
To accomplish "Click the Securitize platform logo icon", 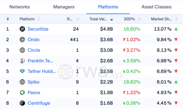I will pos(22,29).
